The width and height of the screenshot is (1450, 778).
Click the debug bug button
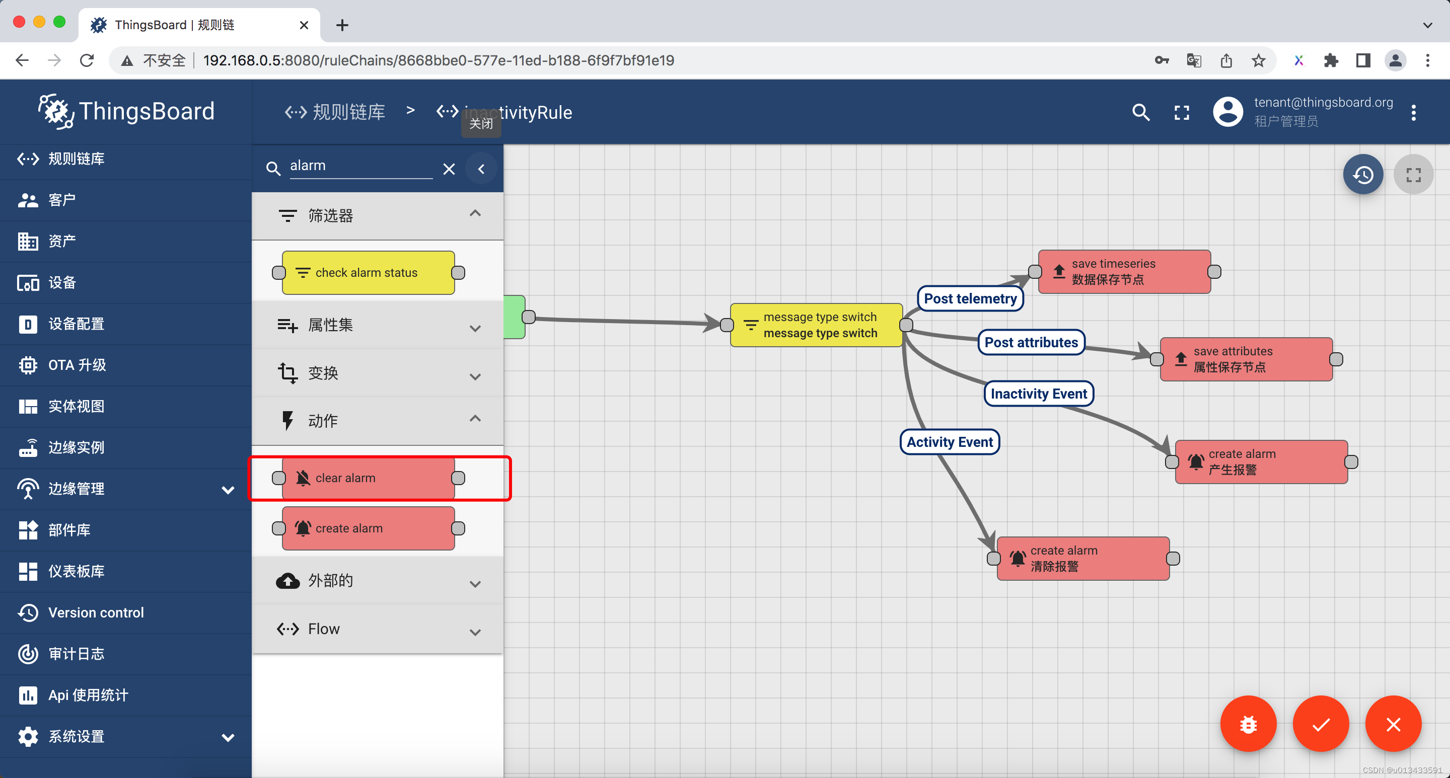click(x=1249, y=725)
